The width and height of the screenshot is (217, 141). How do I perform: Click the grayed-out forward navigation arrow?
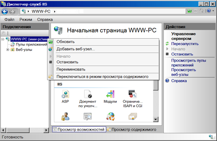pos(12,11)
